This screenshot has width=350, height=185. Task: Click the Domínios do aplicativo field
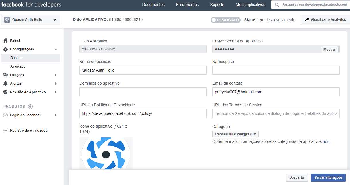point(143,92)
